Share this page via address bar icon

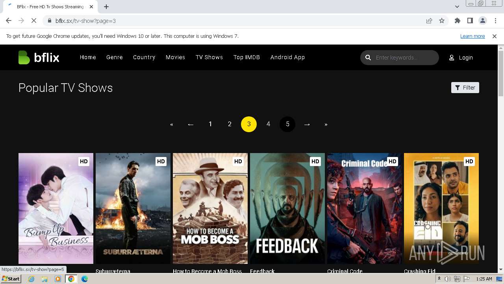pos(429,21)
